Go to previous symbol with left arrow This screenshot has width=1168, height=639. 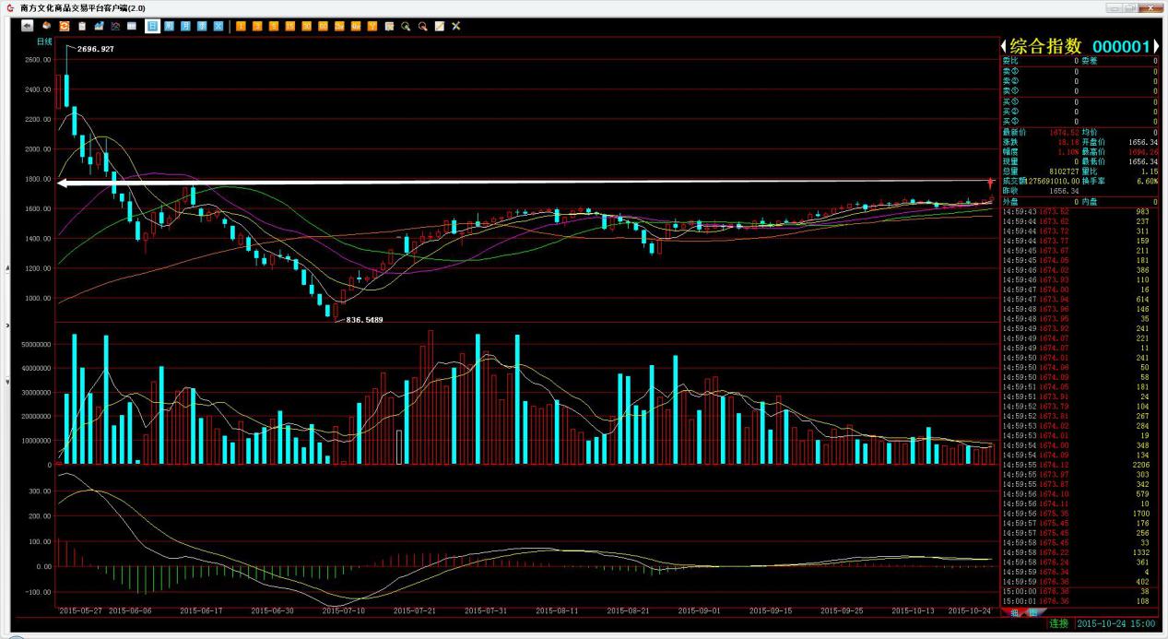[x=1005, y=46]
